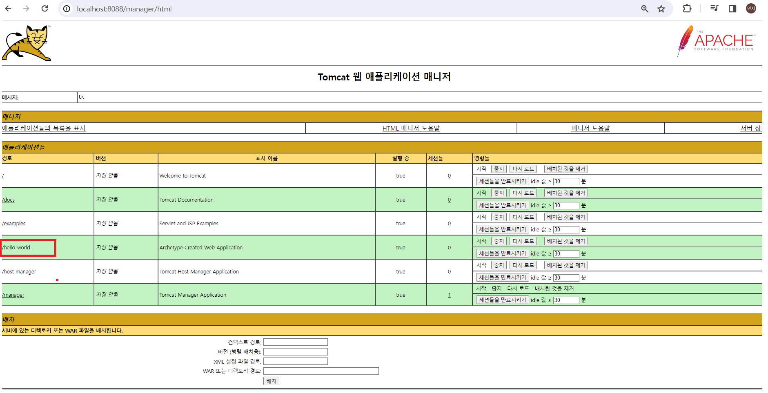Open the /host-manager application link
This screenshot has width=768, height=393.
[19, 272]
